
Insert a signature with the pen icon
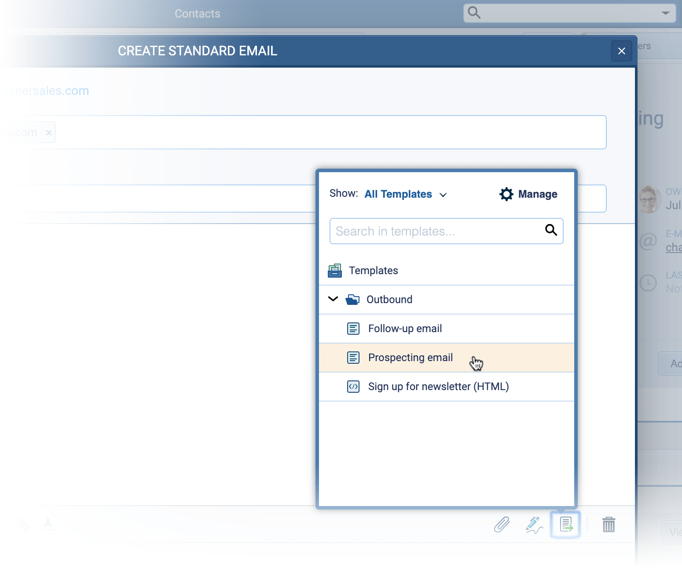[x=534, y=525]
